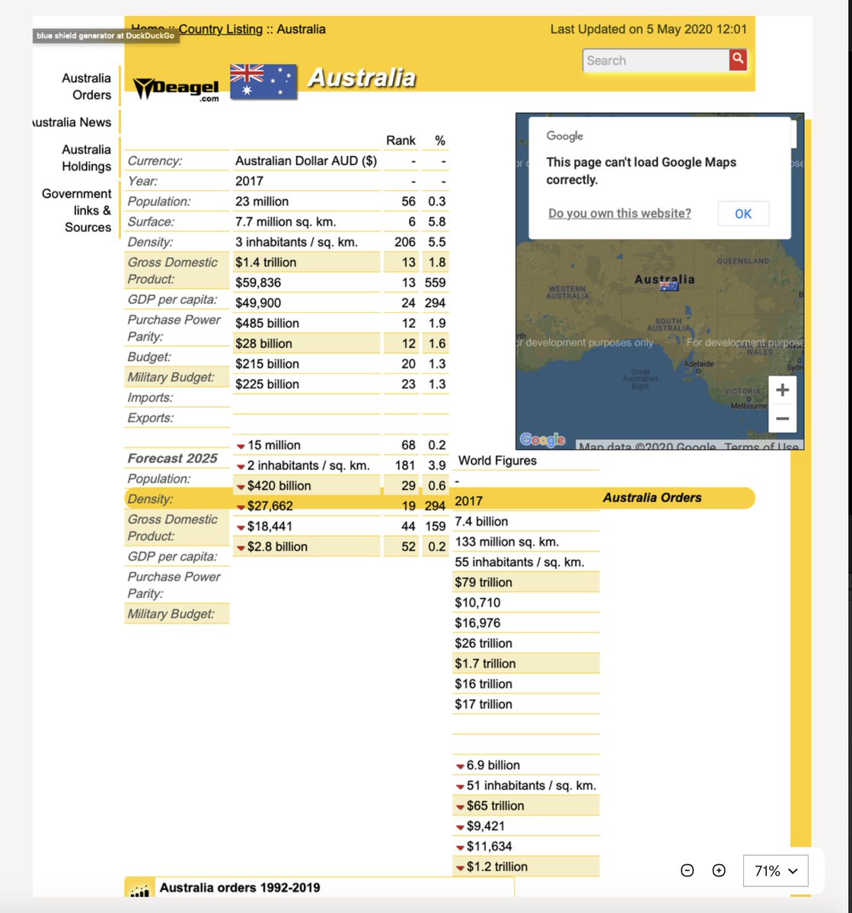Click the '7.4 billion' world figure
The image size is (852, 913).
click(x=481, y=522)
